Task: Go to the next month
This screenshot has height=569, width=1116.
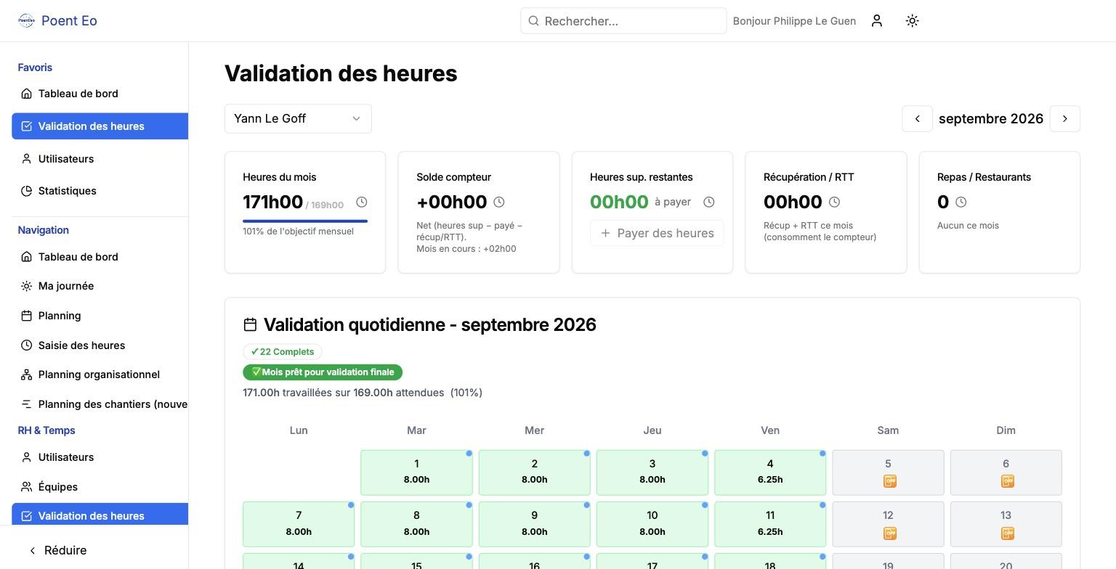Action: 1065,119
